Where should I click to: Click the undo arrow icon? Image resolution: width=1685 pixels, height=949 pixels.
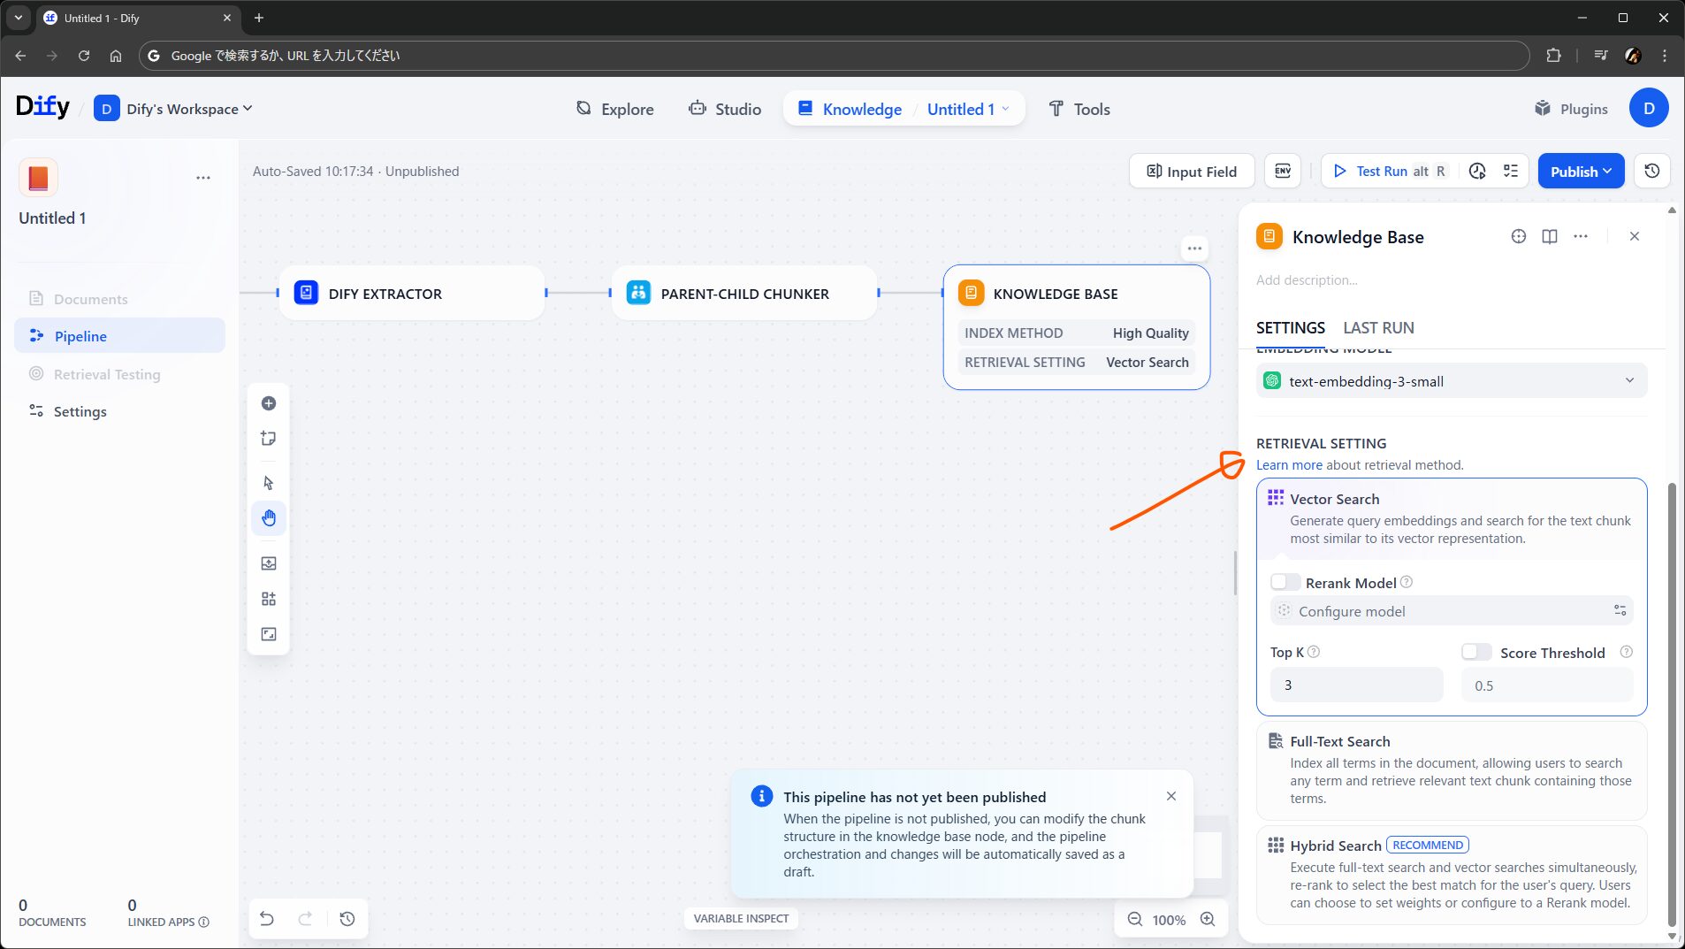(266, 919)
